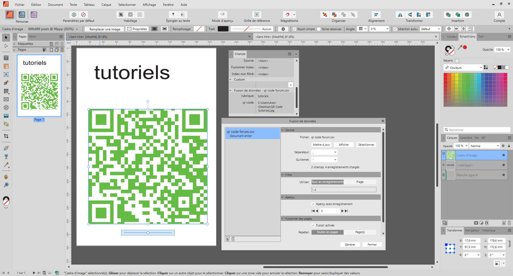This screenshot has height=276, width=513.
Task: Select the Frame Text tool
Action: (x=6, y=58)
